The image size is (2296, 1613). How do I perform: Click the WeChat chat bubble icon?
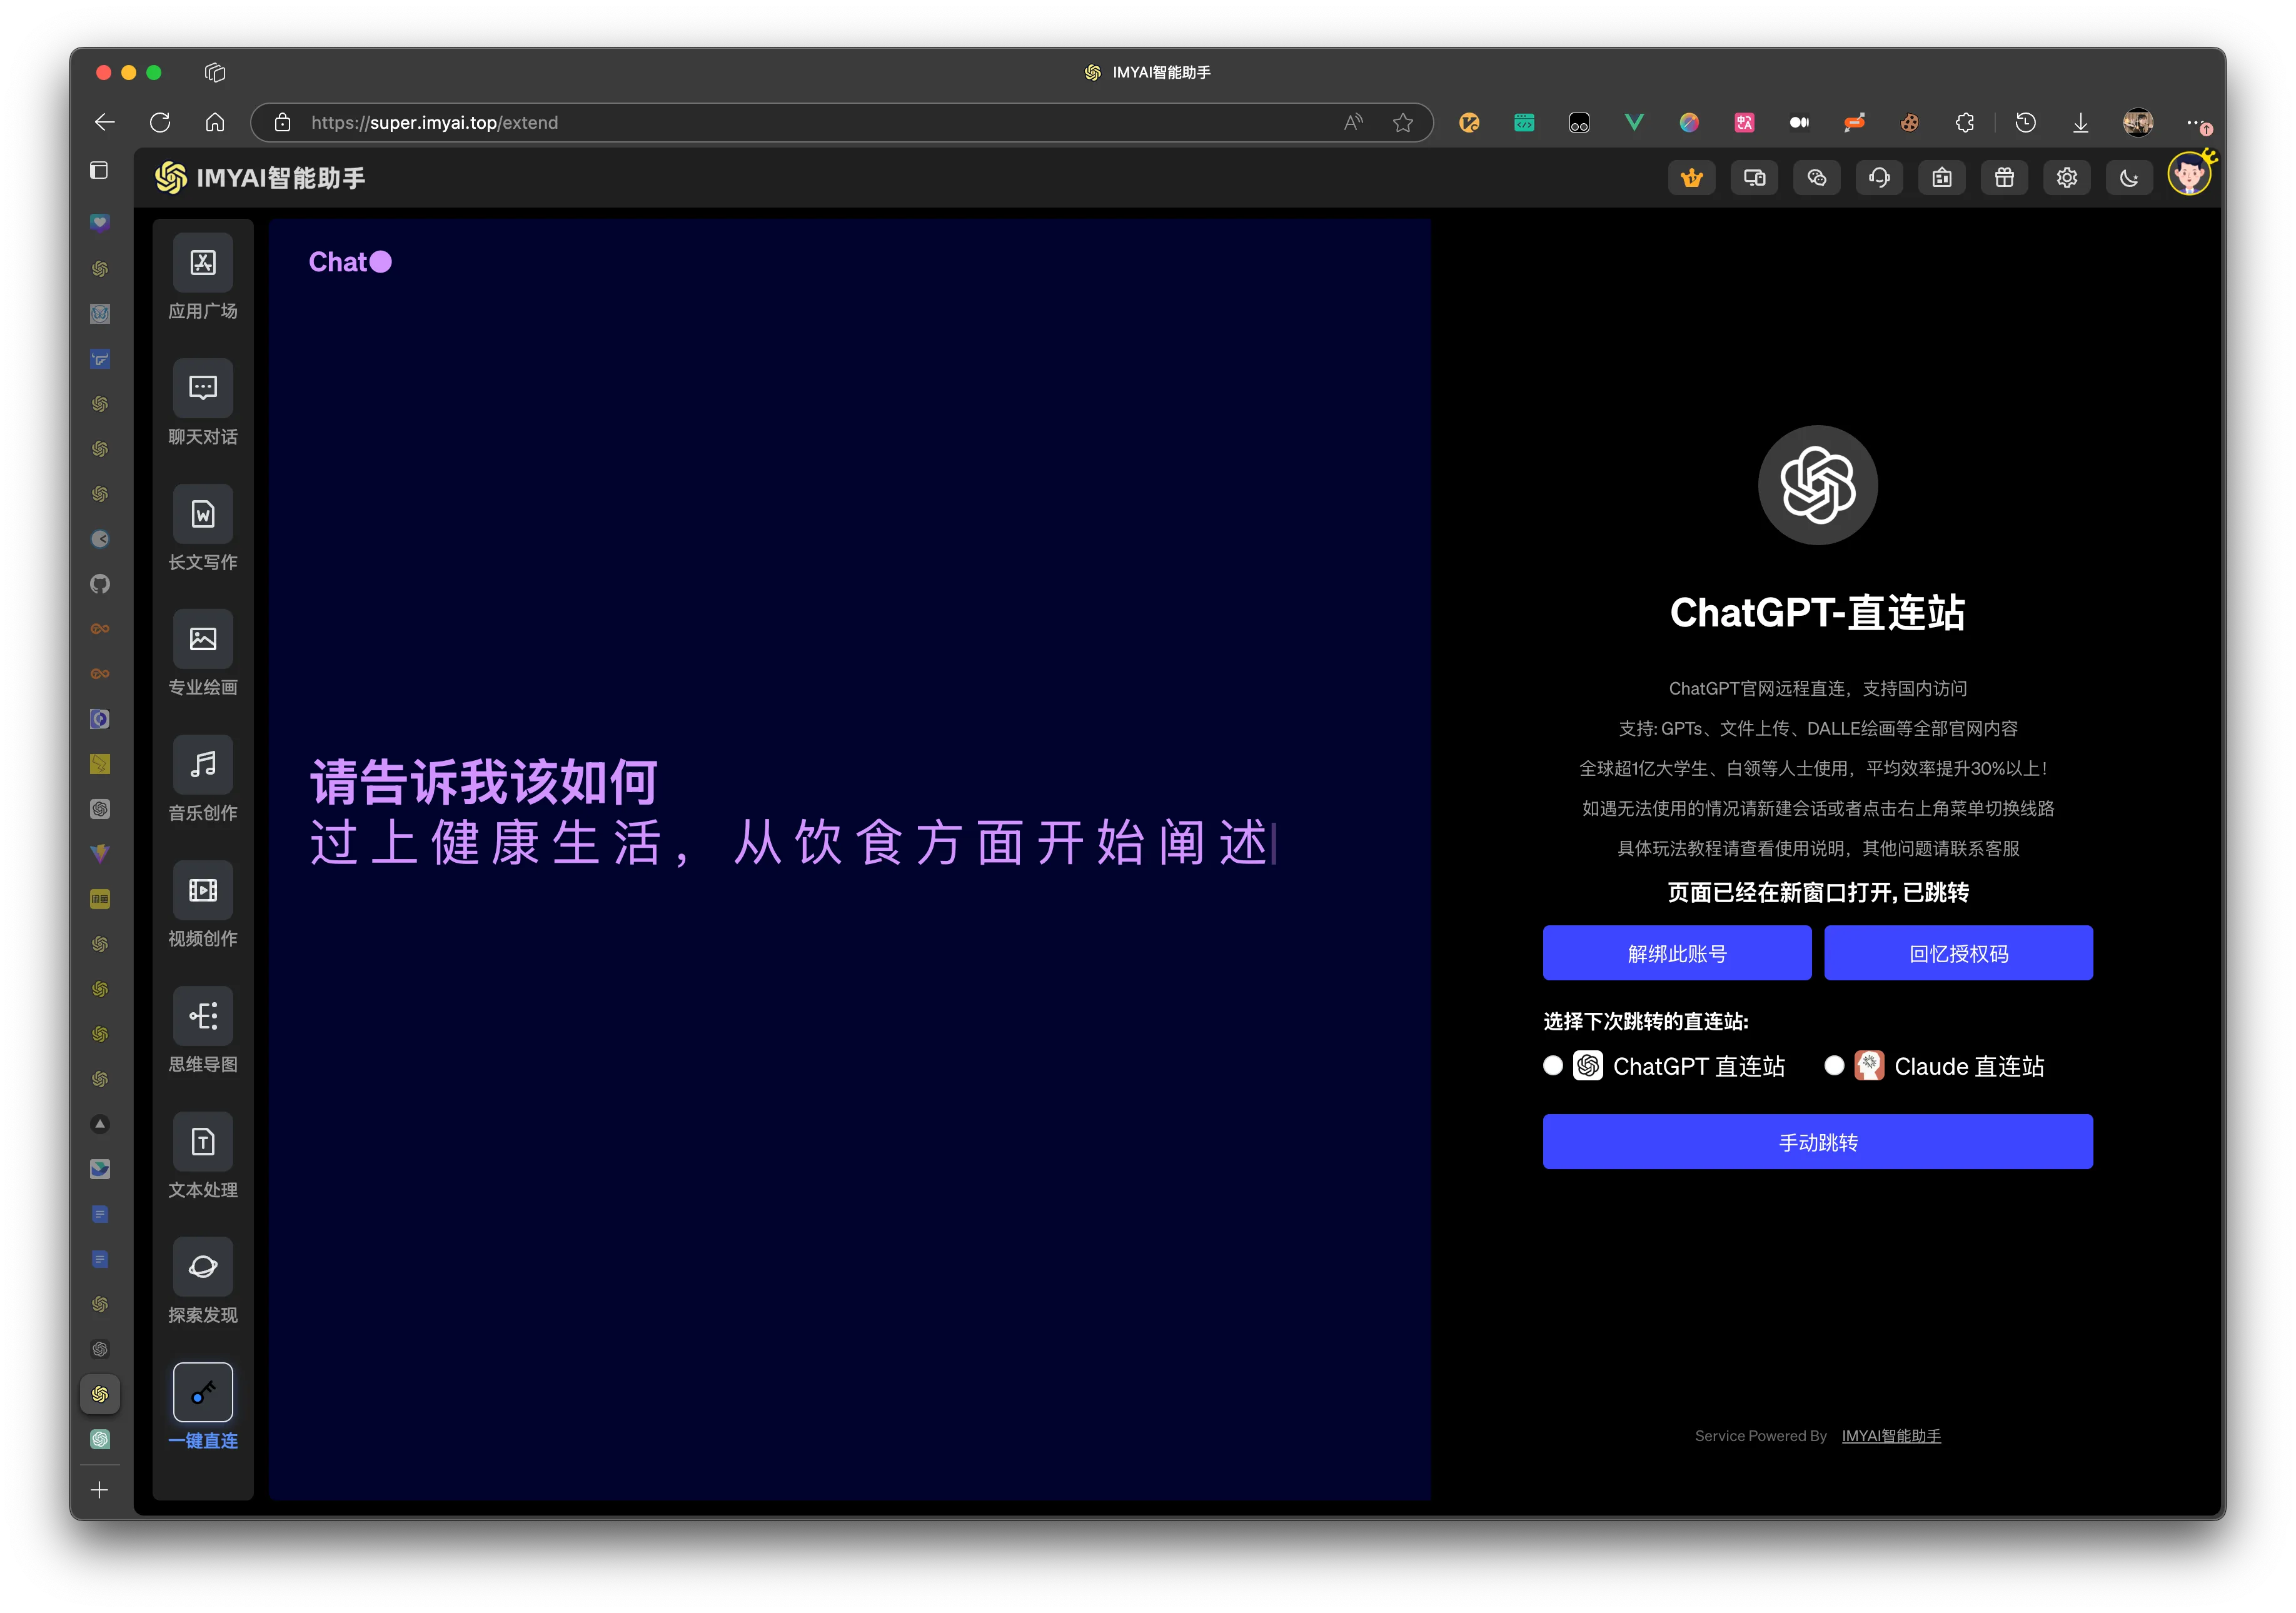[1817, 178]
